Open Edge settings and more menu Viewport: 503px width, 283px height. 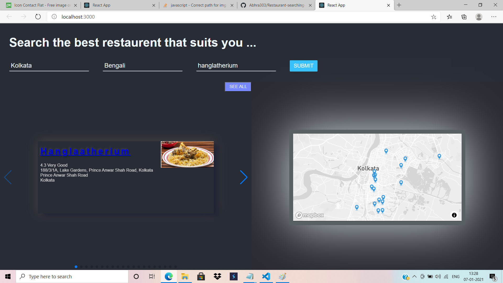tap(494, 17)
